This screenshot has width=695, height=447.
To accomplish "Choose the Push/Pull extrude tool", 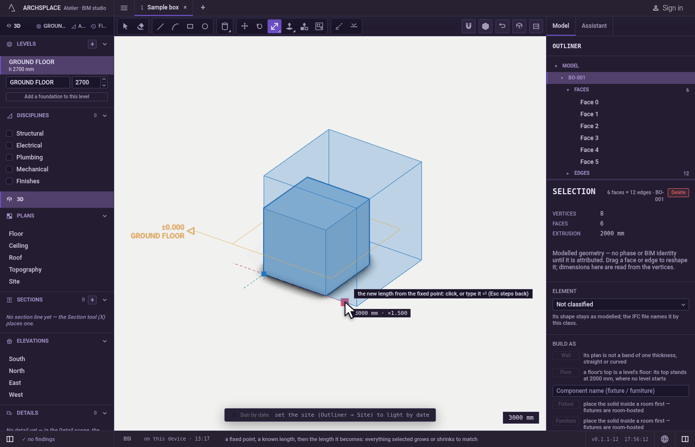I will pyautogui.click(x=289, y=26).
